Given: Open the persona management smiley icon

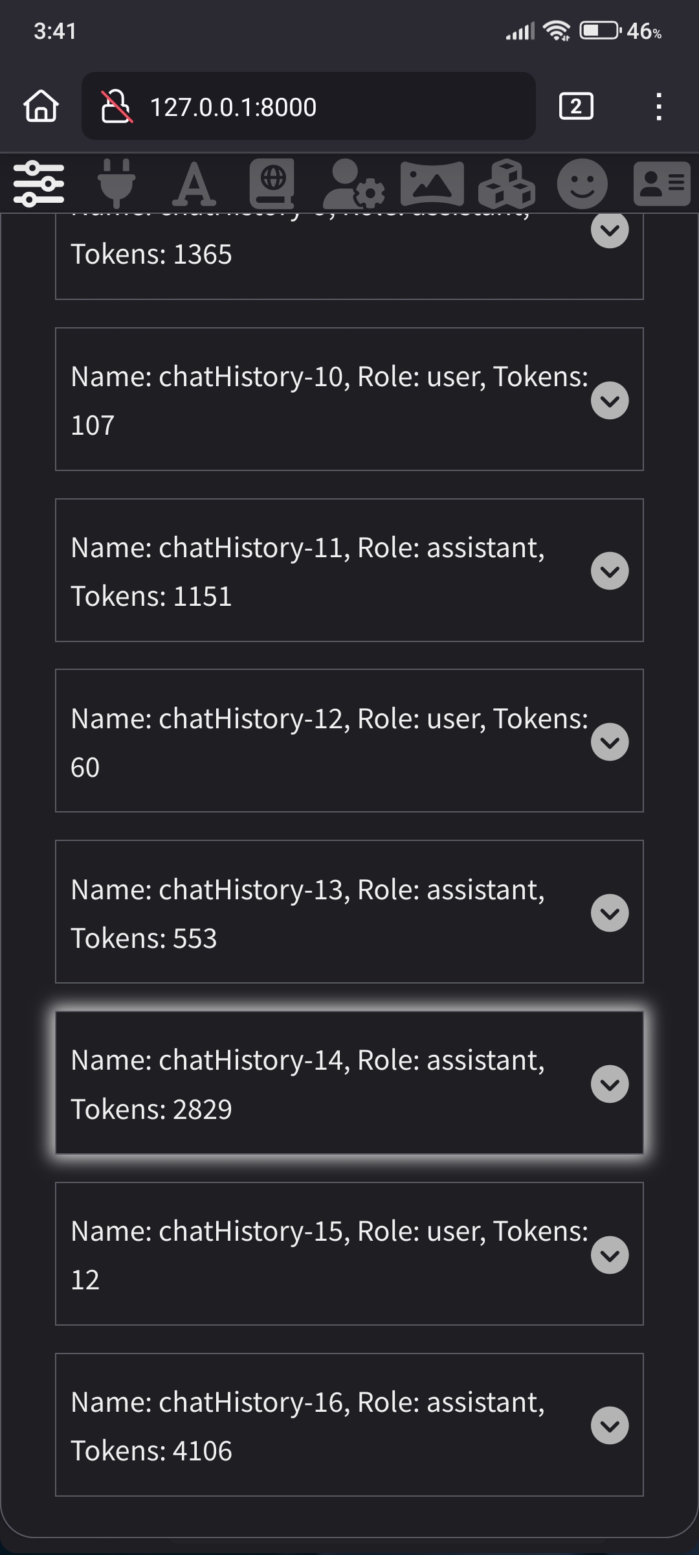Looking at the screenshot, I should click(582, 184).
